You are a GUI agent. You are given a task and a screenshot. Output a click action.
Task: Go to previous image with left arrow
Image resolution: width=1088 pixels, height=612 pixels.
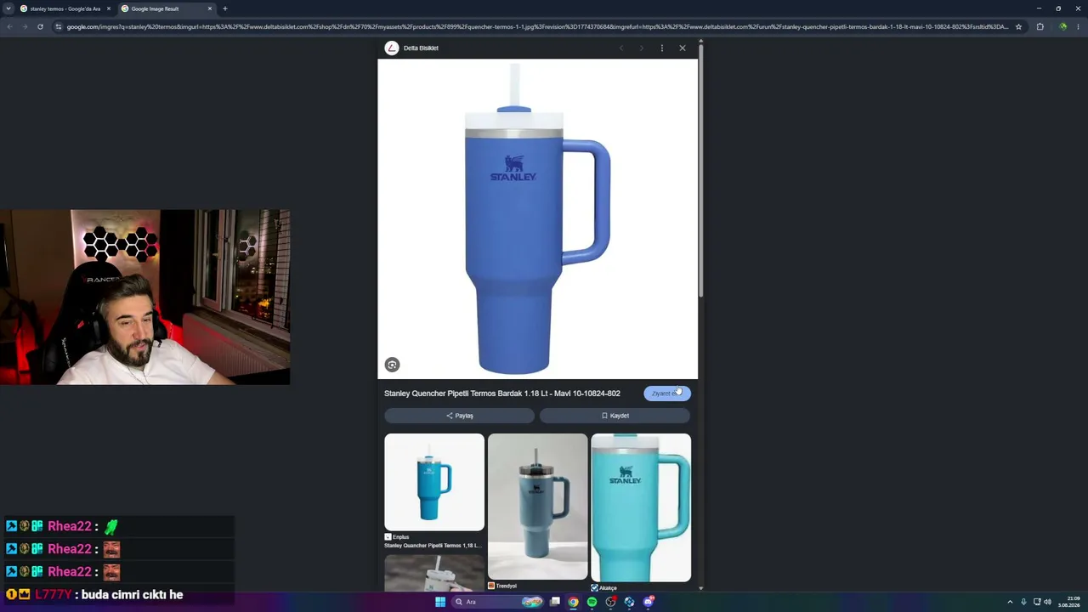pyautogui.click(x=621, y=48)
